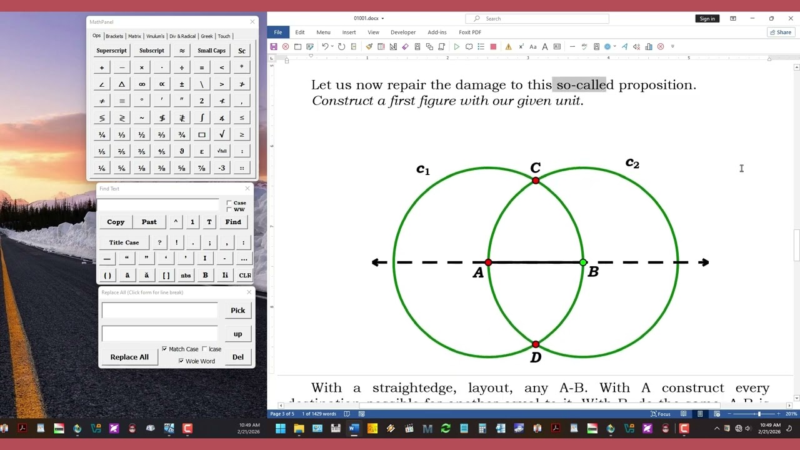Open the Undo history dropdown arrow
Viewport: 800px width, 450px height.
coord(332,46)
